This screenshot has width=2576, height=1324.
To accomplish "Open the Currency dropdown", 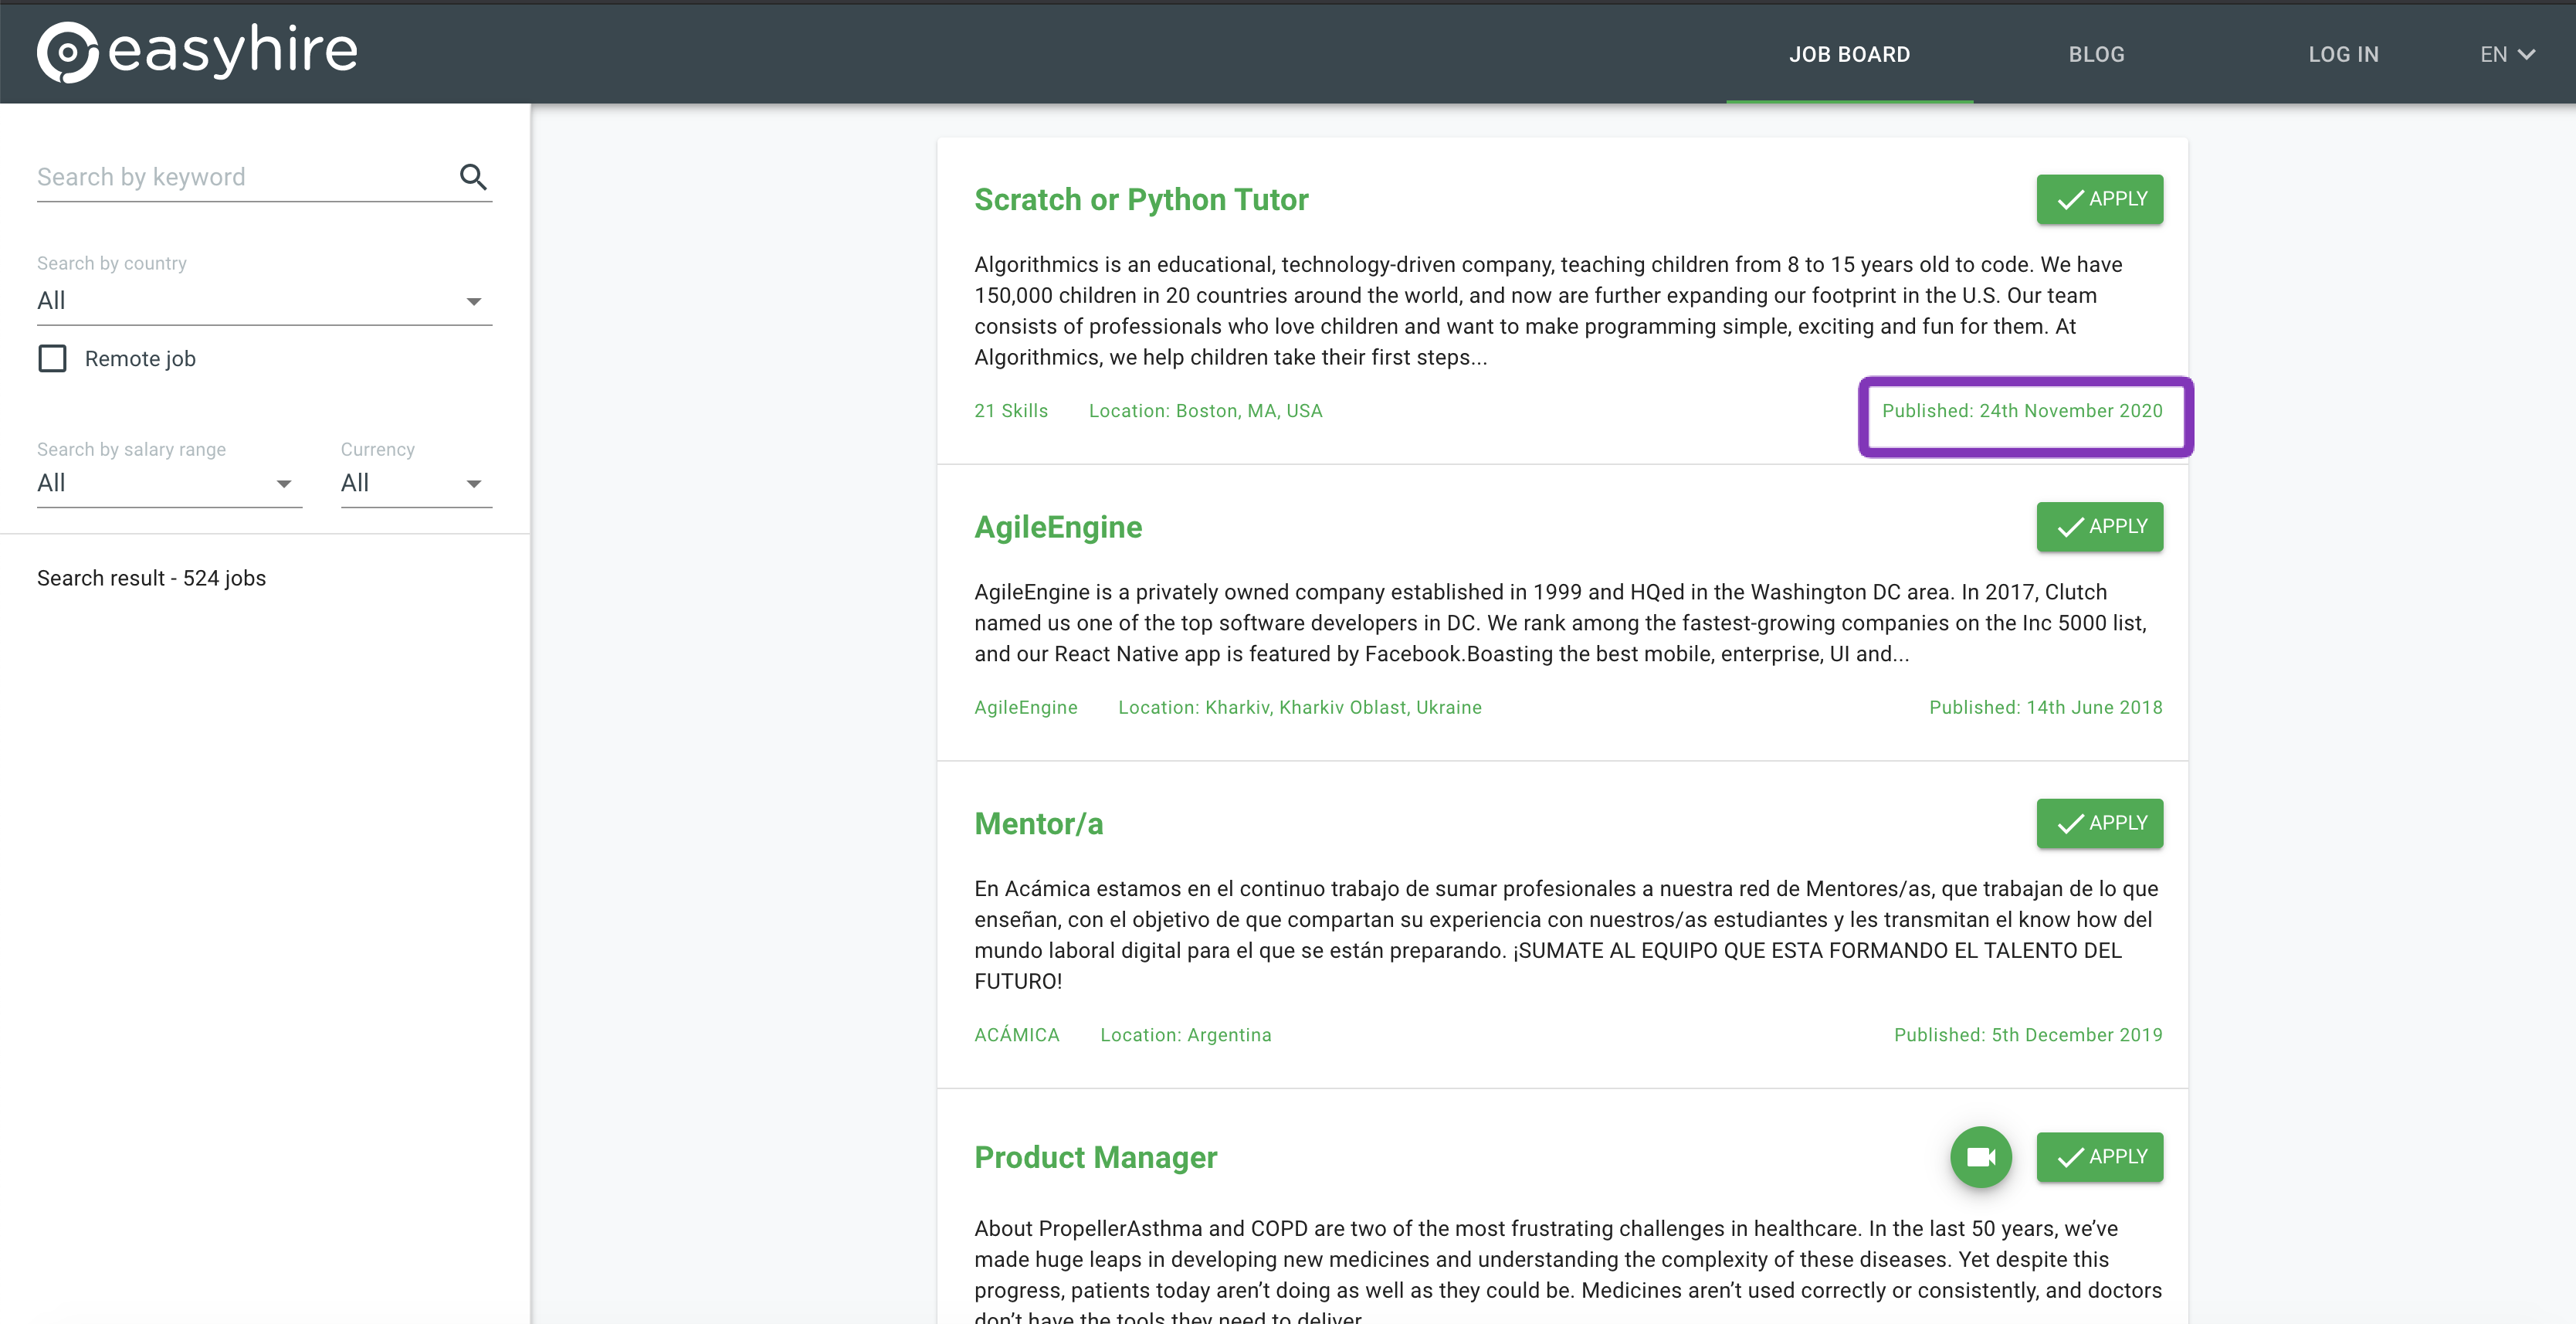I will pyautogui.click(x=415, y=484).
